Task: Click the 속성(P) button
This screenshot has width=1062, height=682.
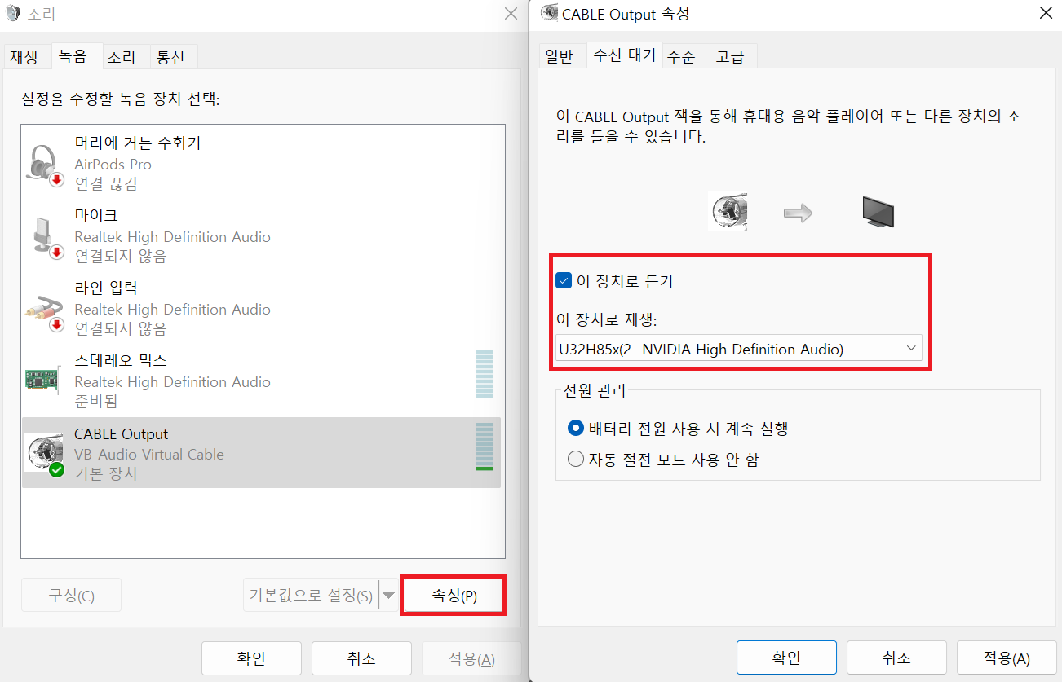Action: point(454,596)
